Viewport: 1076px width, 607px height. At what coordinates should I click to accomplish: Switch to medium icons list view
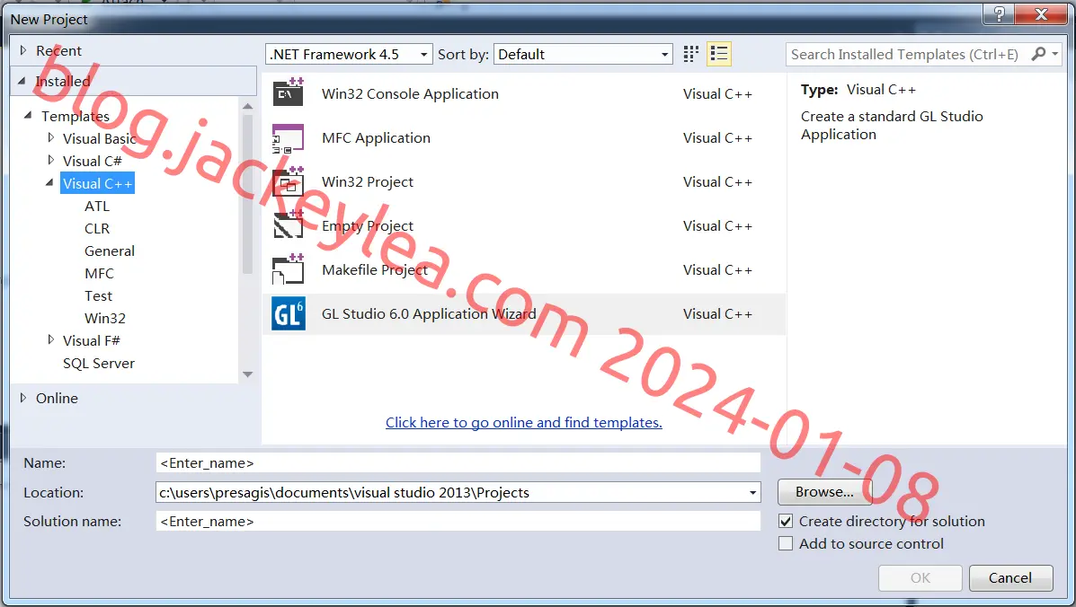(x=718, y=54)
